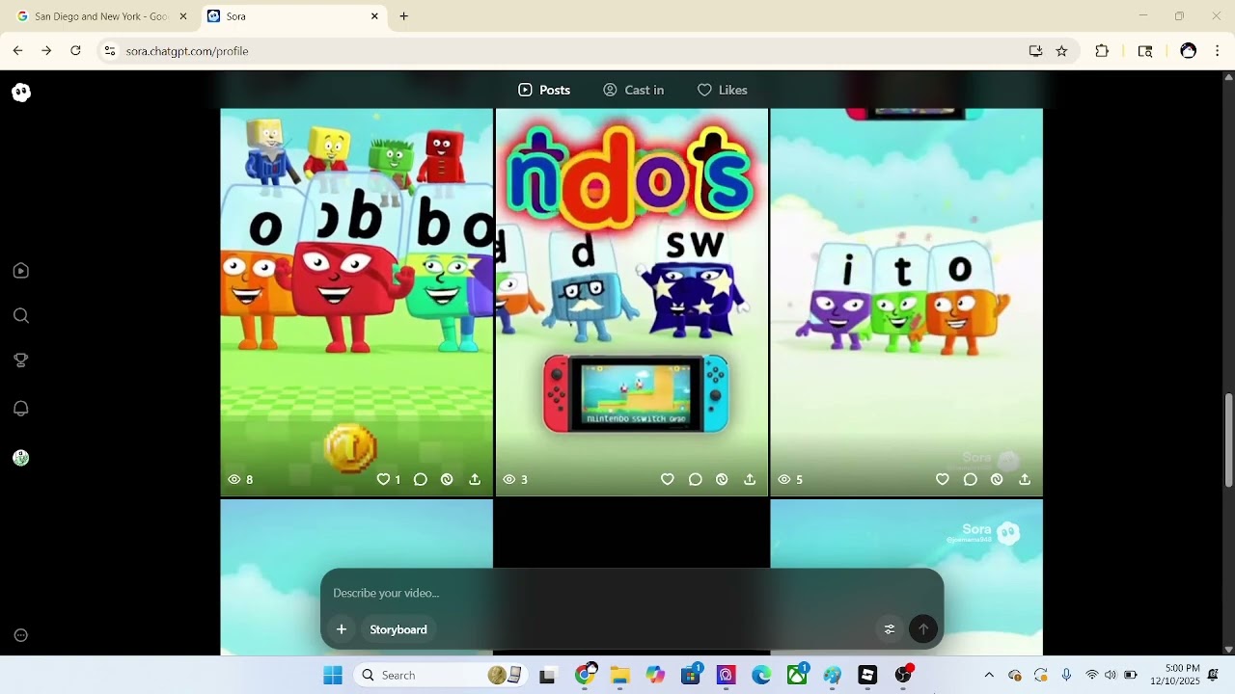Comment on the video with 8 views
Screen dimensions: 1235x694
(x=421, y=479)
